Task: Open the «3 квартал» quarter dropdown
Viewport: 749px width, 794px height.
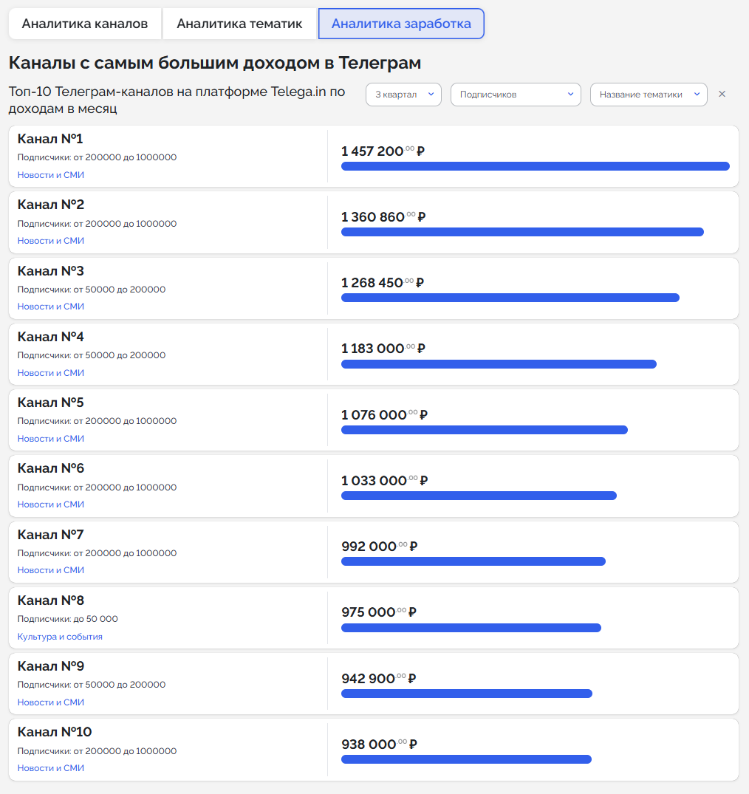Action: [403, 95]
